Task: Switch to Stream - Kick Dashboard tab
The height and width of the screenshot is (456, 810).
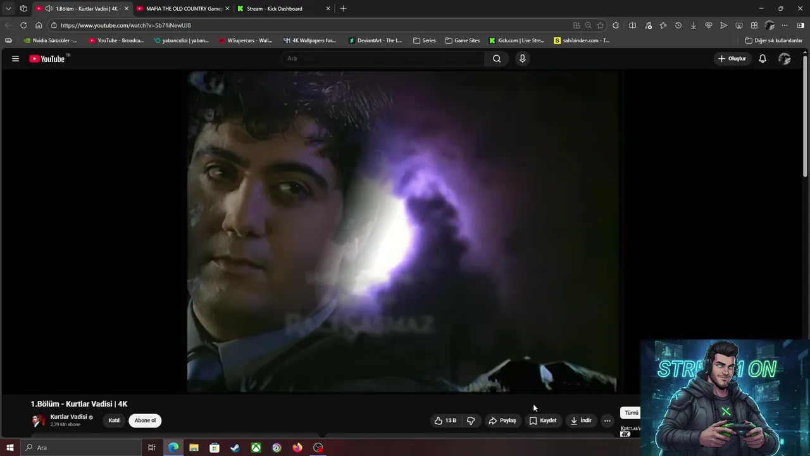Action: 283,9
